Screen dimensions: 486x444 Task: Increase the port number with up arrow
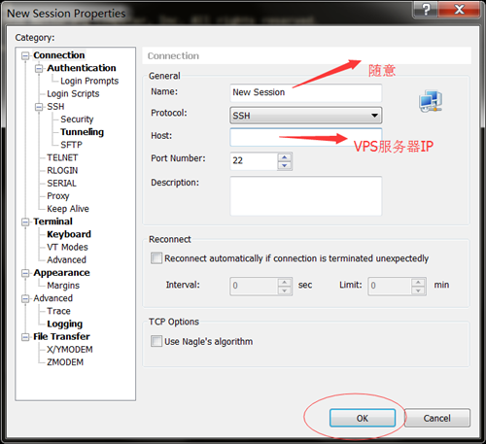click(x=285, y=157)
